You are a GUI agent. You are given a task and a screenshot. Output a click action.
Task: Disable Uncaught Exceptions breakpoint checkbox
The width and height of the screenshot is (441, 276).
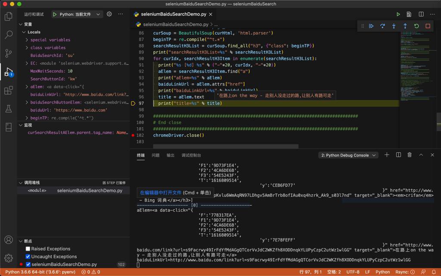(x=28, y=257)
